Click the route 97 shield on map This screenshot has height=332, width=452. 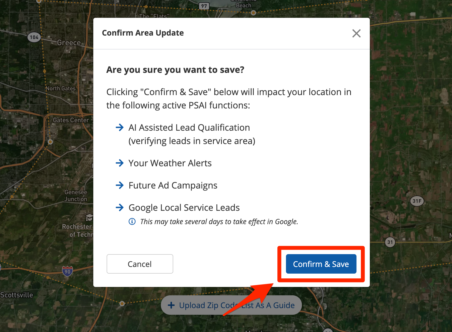pos(204,6)
